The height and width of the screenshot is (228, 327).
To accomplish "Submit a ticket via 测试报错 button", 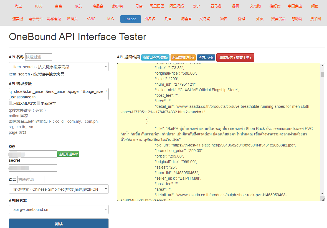I will (x=235, y=57).
